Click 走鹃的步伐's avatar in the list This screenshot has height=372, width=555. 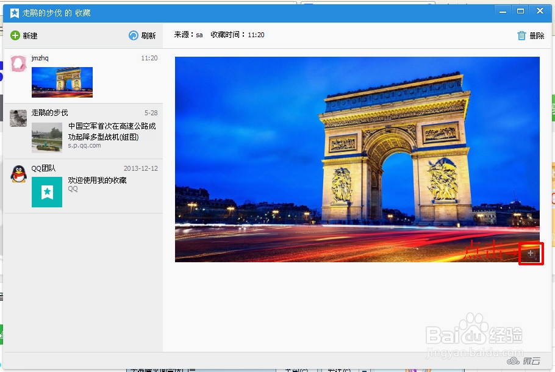click(18, 119)
